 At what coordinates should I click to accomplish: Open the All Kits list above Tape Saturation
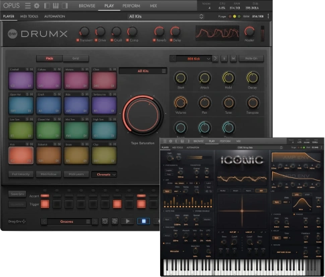[x=143, y=71]
